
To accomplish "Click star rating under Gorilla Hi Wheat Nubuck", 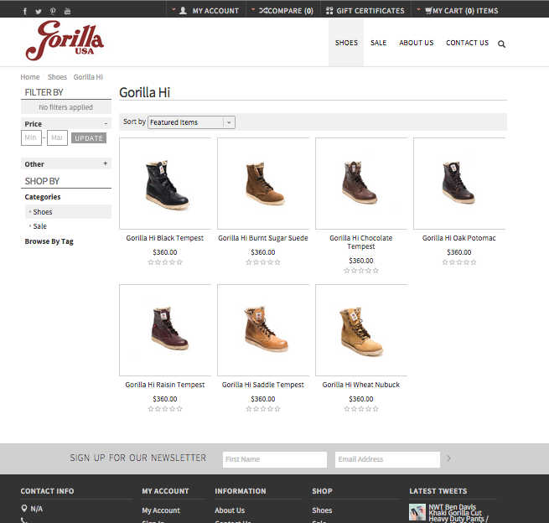I will pyautogui.click(x=361, y=409).
